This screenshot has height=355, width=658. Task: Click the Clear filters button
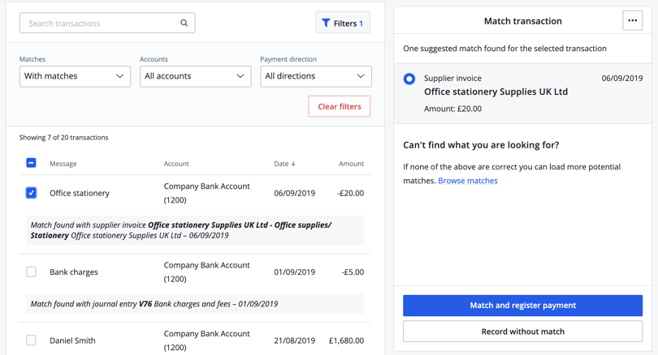339,106
